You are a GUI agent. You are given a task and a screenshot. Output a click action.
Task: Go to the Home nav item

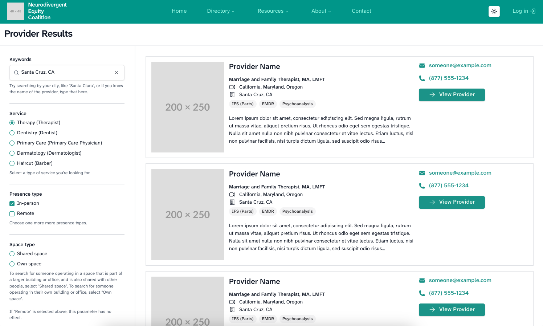pos(179,11)
